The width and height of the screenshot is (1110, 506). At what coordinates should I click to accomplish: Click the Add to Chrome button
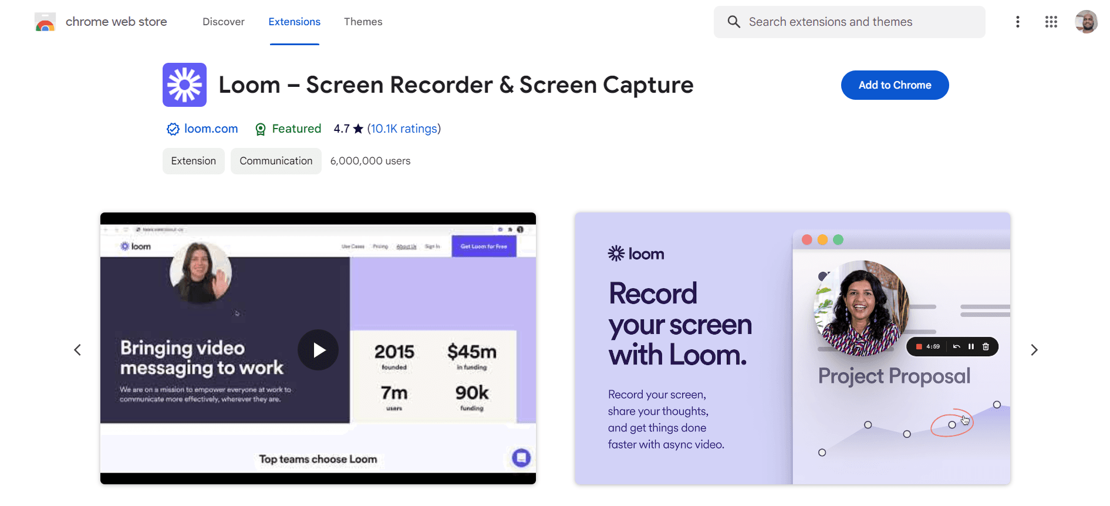[x=894, y=85]
